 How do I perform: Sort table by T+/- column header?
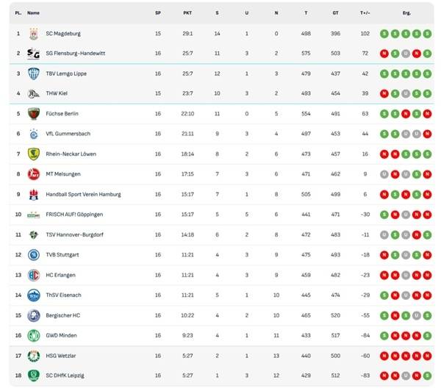point(365,12)
